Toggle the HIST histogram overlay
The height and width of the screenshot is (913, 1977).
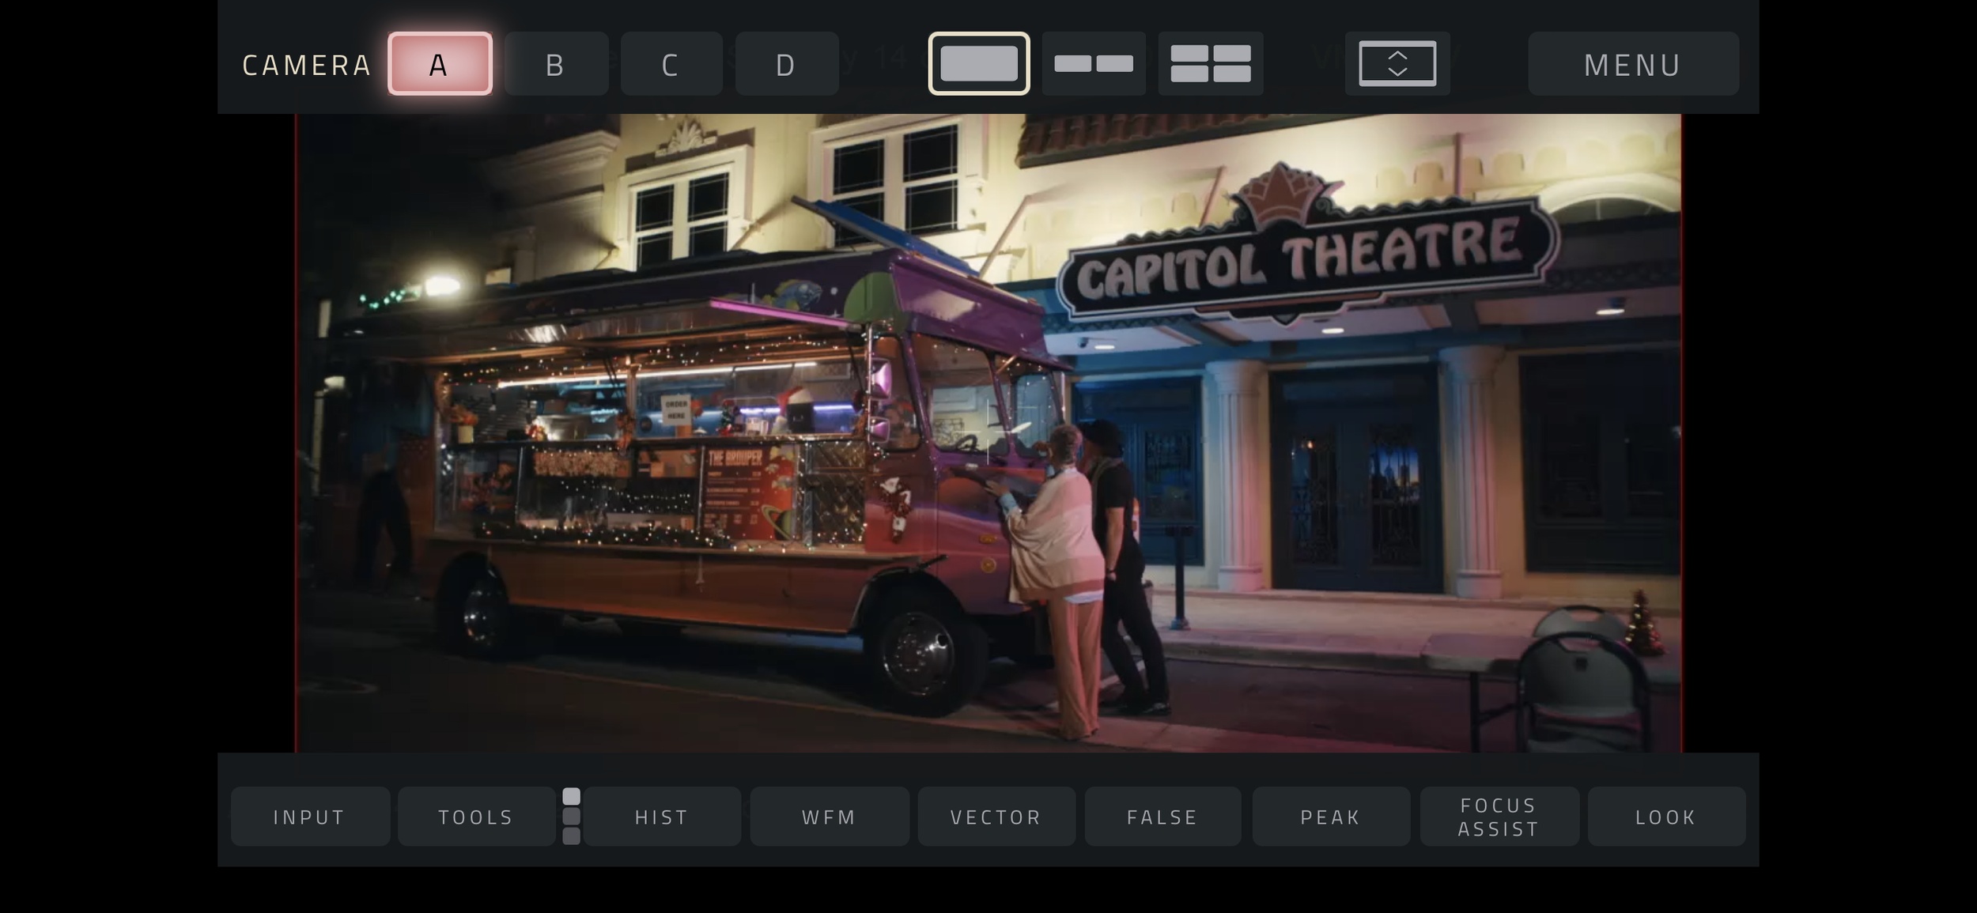point(662,817)
